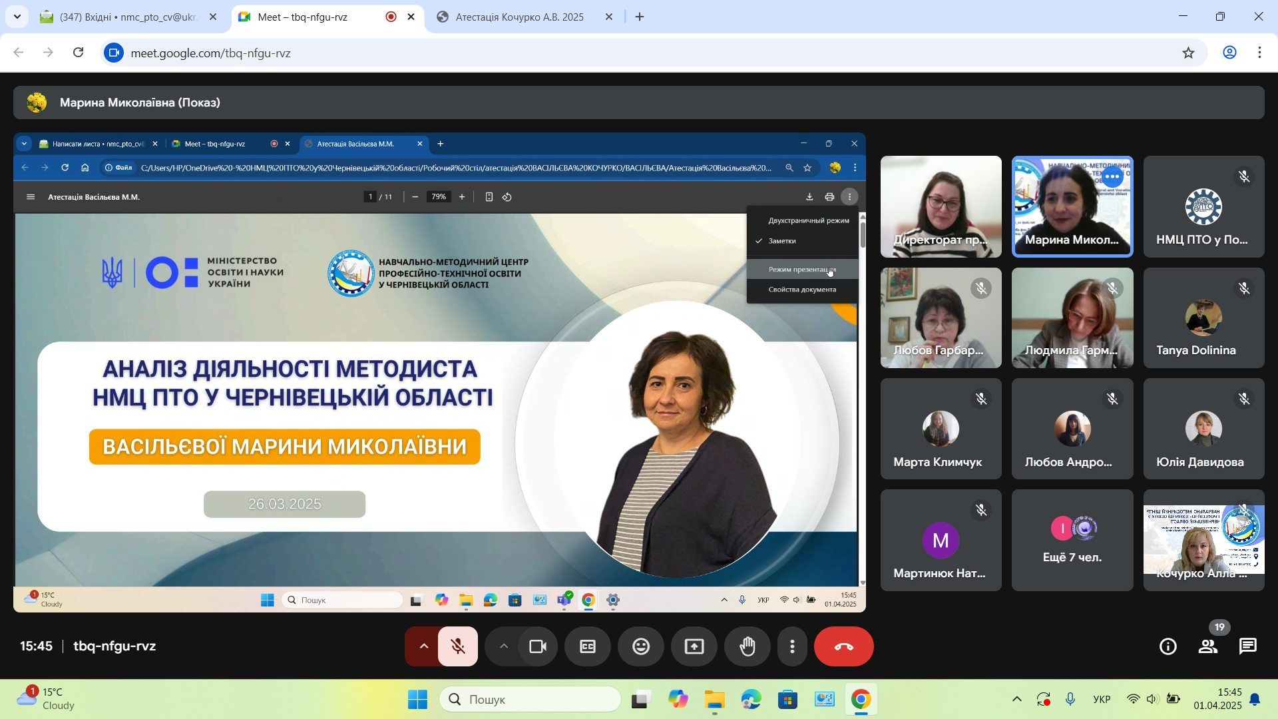1278x719 pixels.
Task: Toggle the camera on or off
Action: coord(537,646)
